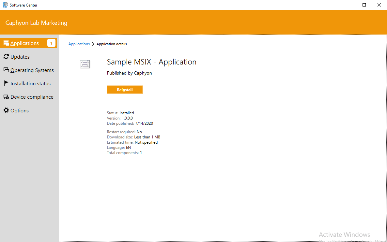Open Device compliance section
The height and width of the screenshot is (242, 387).
[32, 97]
